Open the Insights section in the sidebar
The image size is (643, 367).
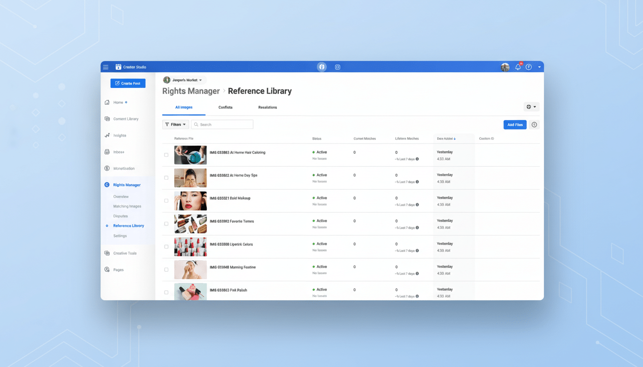coord(121,135)
